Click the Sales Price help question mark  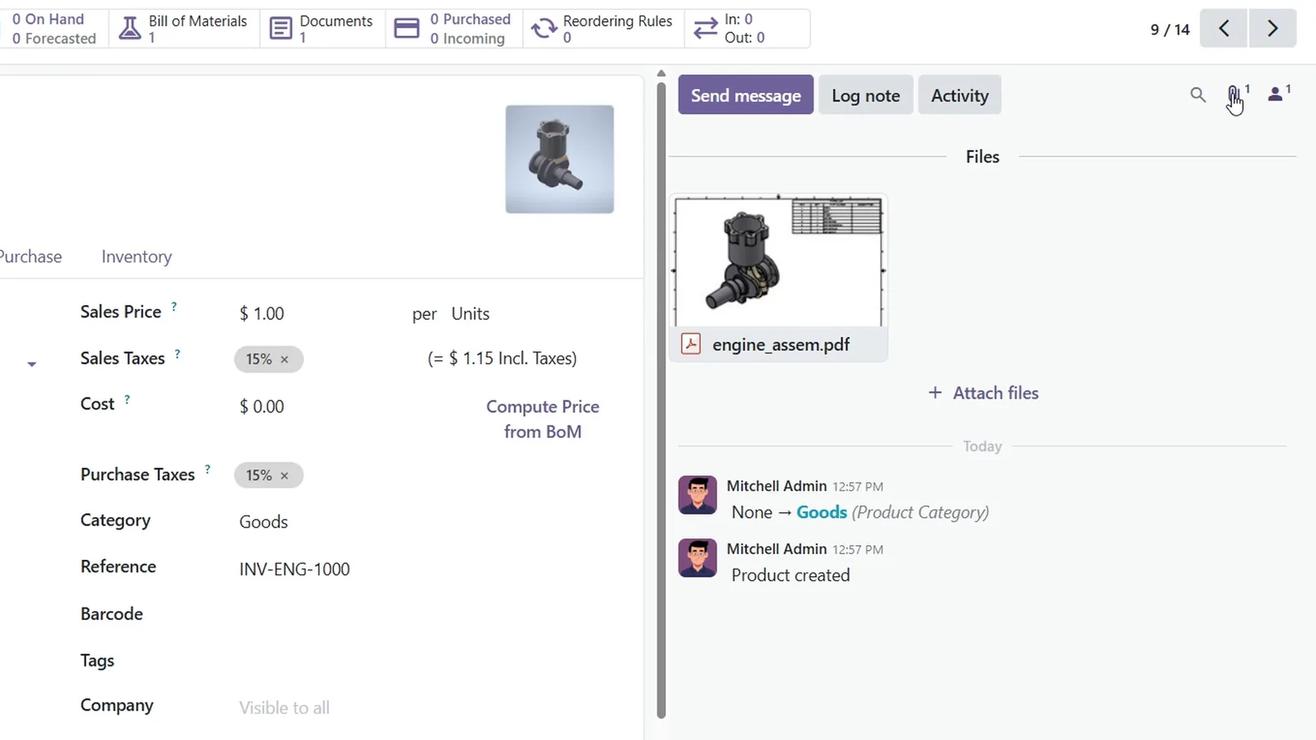[174, 306]
